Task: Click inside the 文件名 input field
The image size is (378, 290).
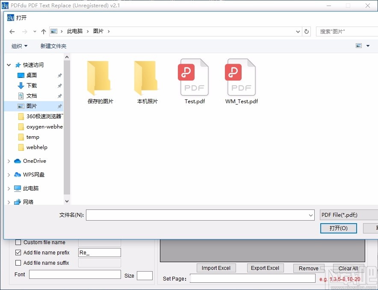Action: [x=197, y=215]
